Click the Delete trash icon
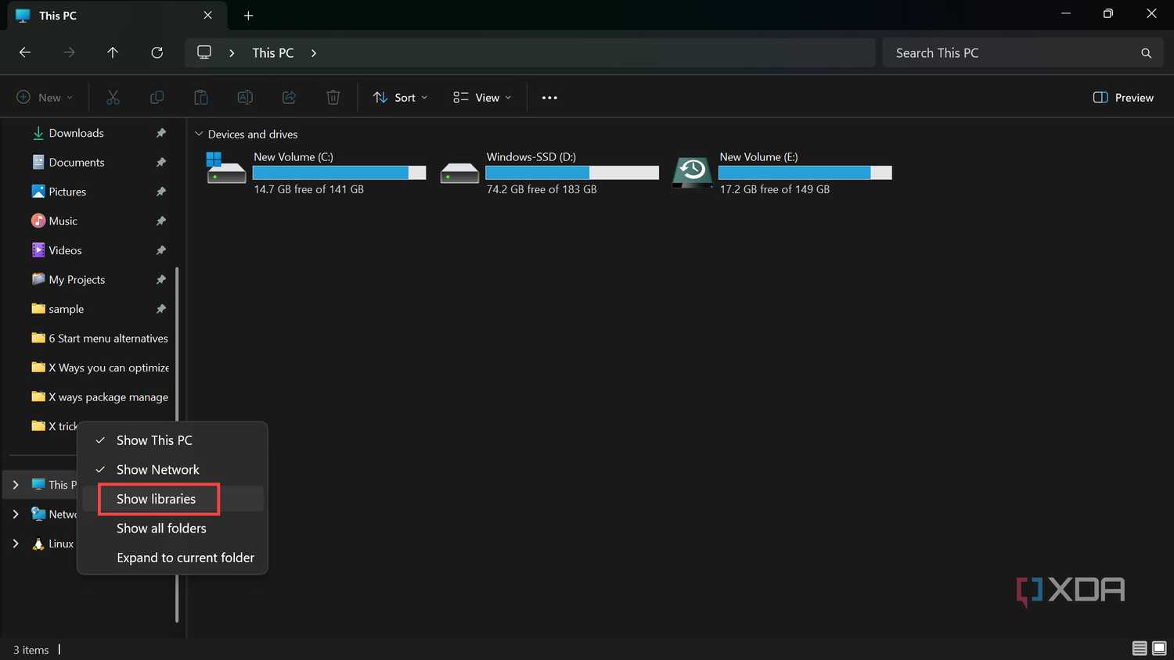 pos(333,98)
